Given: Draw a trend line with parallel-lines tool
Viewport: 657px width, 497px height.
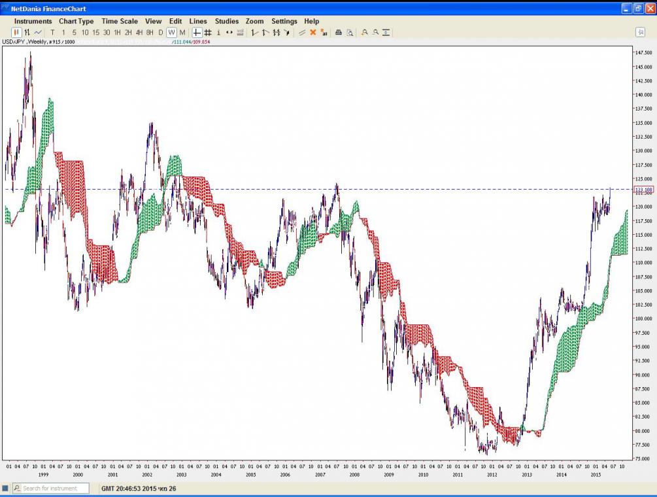Looking at the screenshot, I should click(302, 32).
